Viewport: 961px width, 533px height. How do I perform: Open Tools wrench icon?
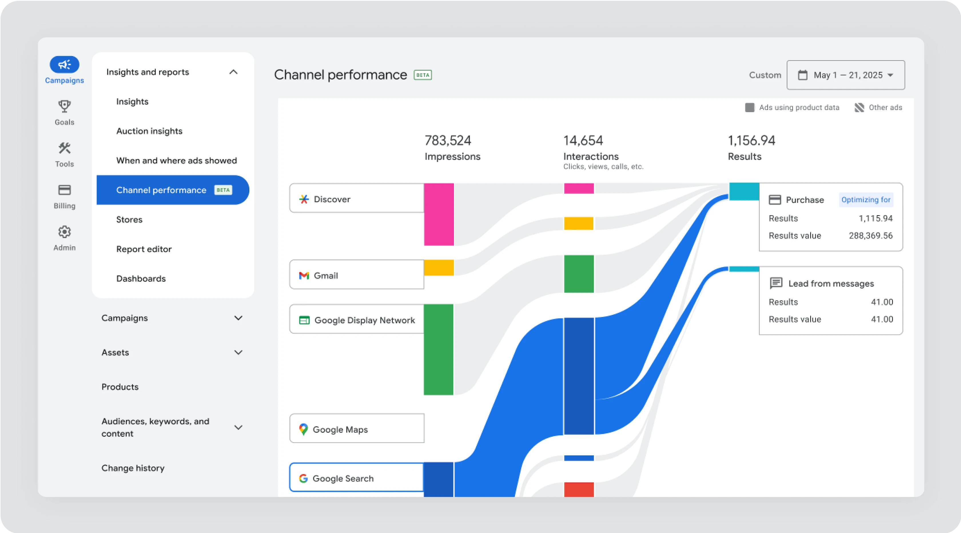64,148
